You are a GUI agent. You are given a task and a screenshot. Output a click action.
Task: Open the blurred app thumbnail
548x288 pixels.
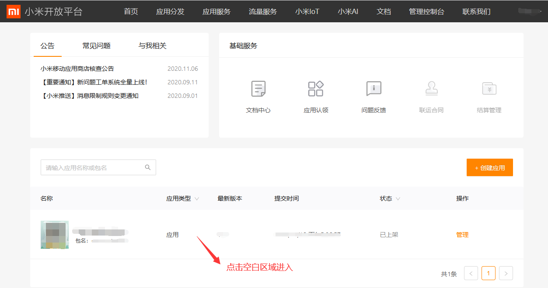click(55, 235)
